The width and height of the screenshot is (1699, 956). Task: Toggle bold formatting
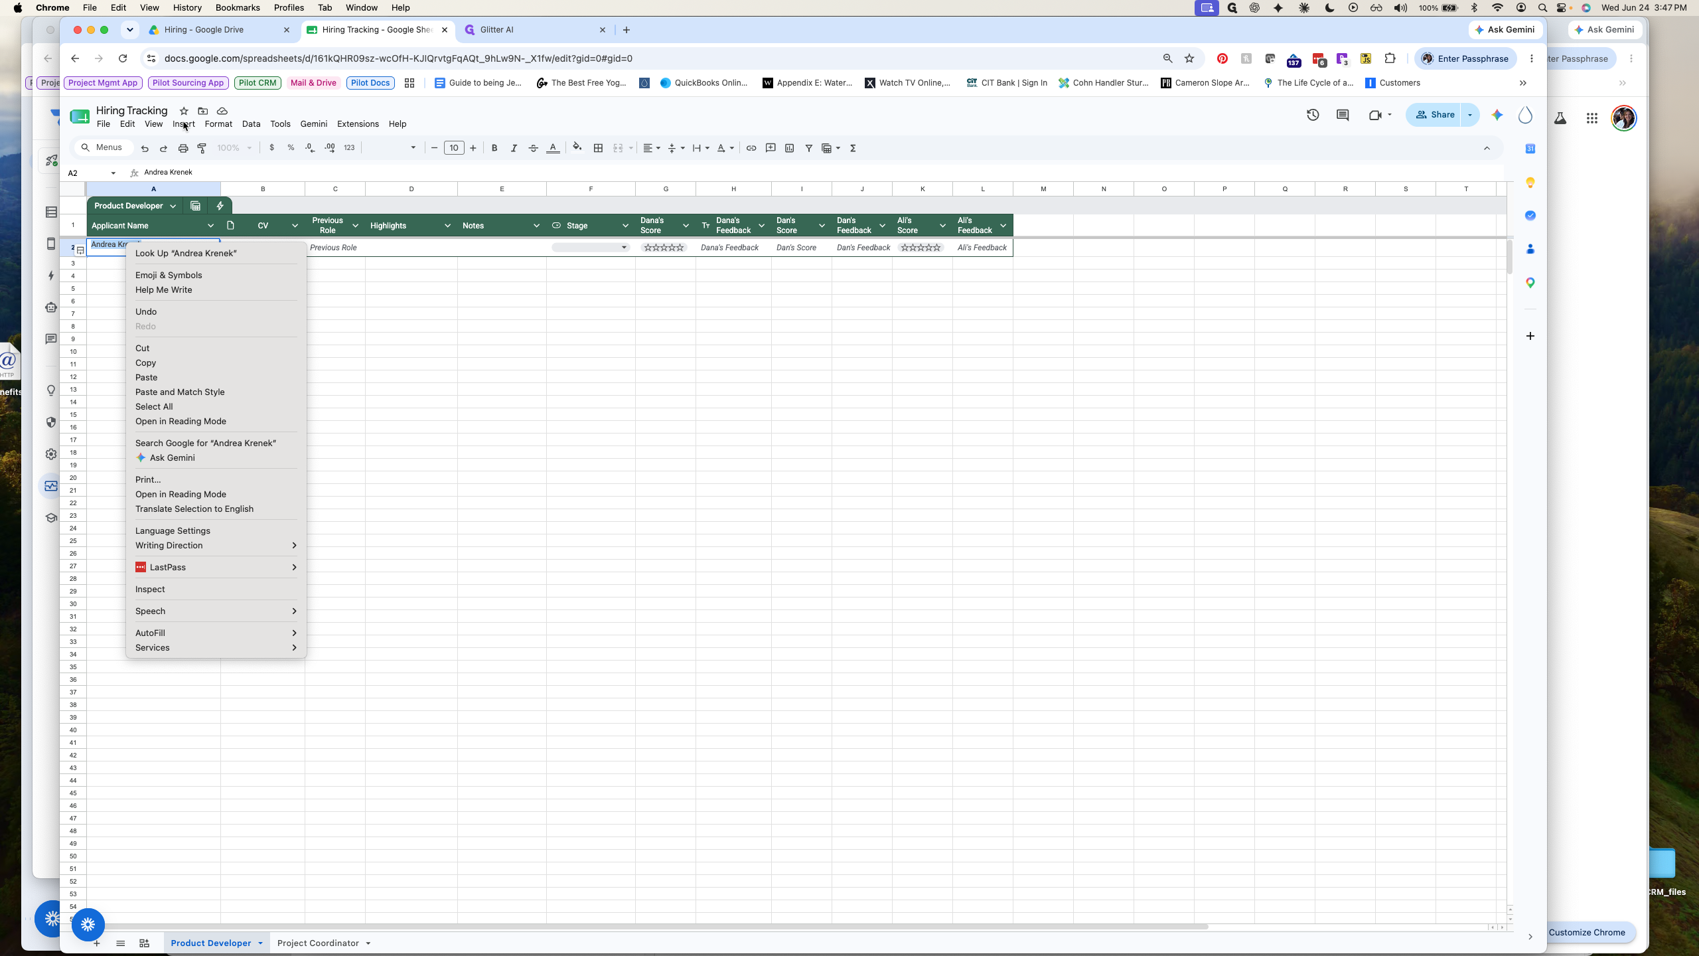click(x=494, y=148)
